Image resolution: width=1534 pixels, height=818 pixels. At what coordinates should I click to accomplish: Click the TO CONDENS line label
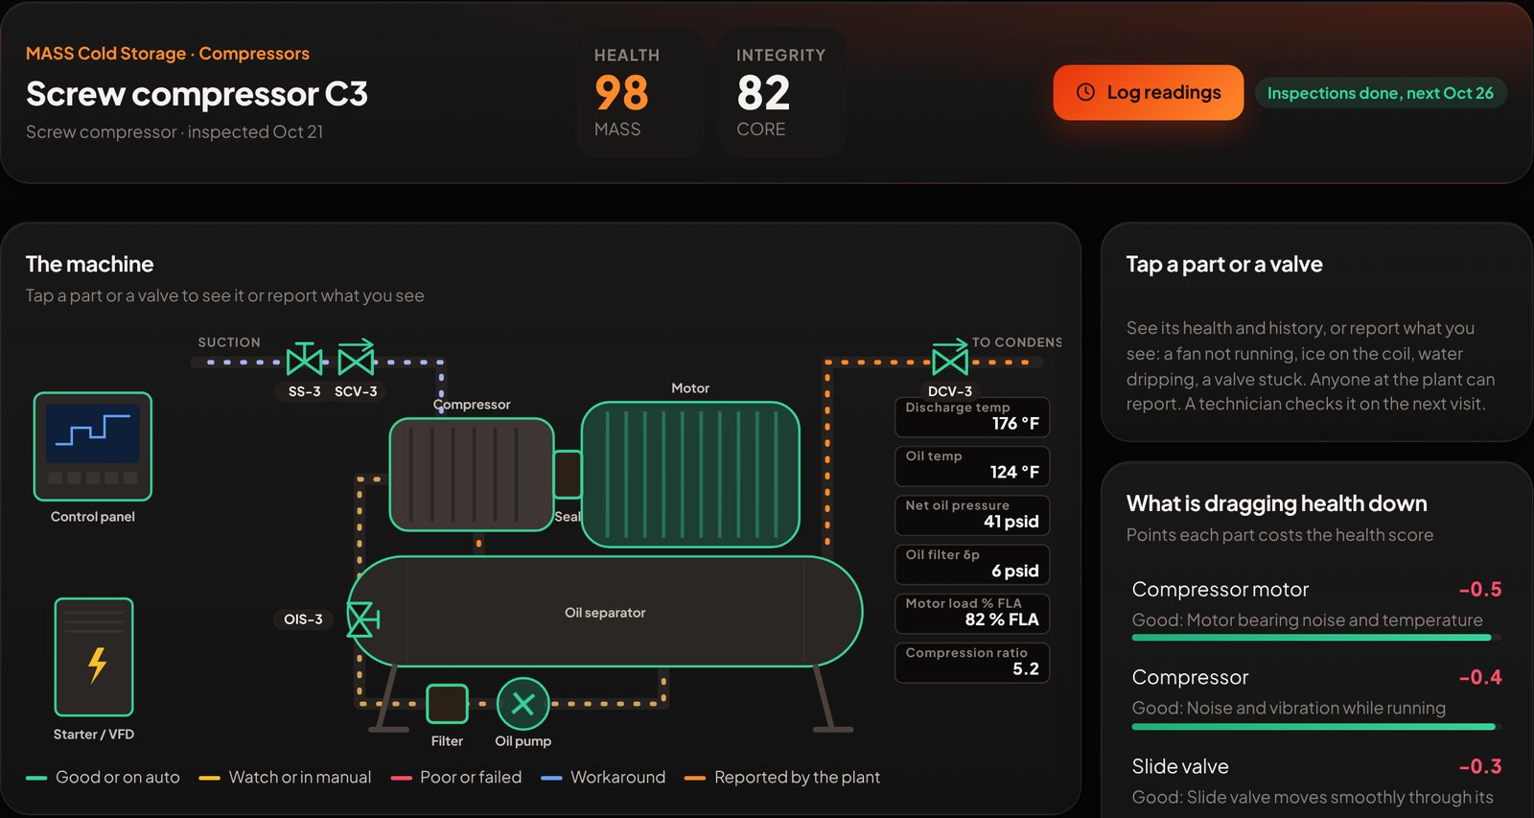pos(1017,342)
